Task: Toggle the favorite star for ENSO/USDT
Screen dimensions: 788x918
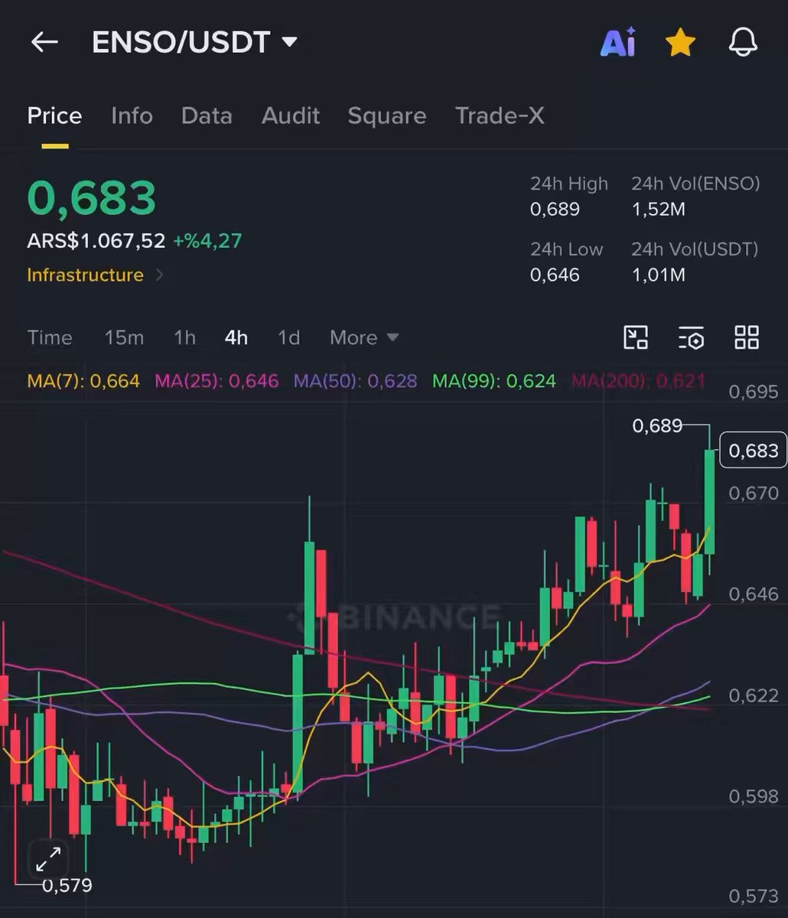Action: click(x=680, y=43)
